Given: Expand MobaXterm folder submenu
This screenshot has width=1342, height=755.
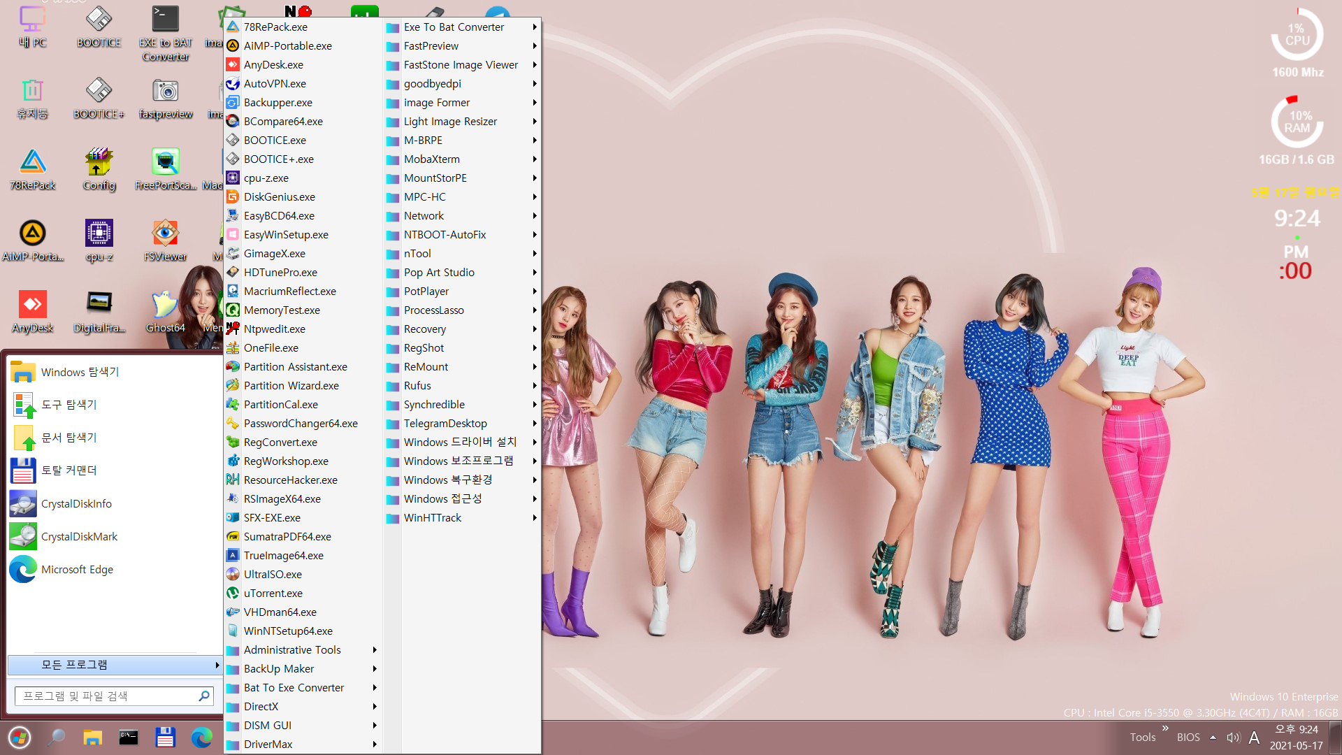Looking at the screenshot, I should click(x=463, y=159).
